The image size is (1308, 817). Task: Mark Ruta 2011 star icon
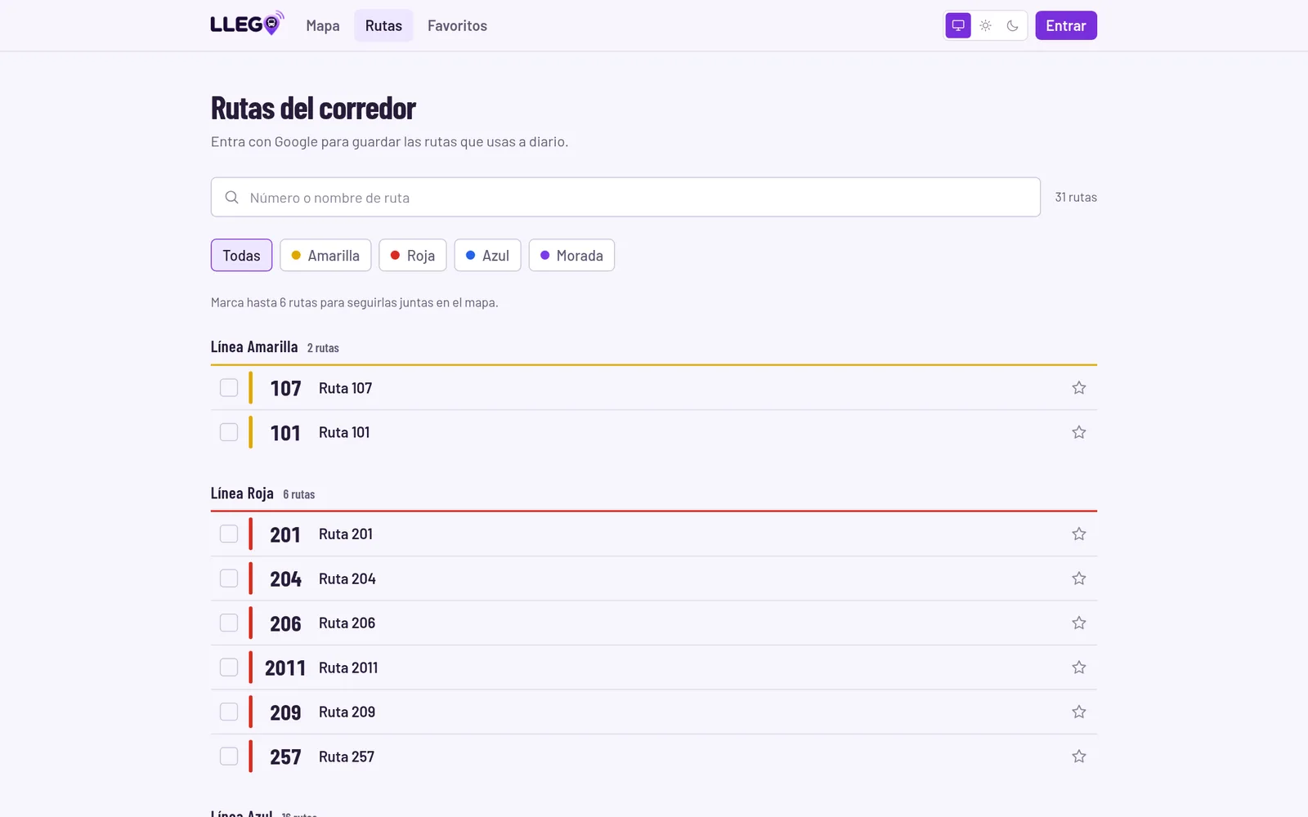pos(1079,667)
